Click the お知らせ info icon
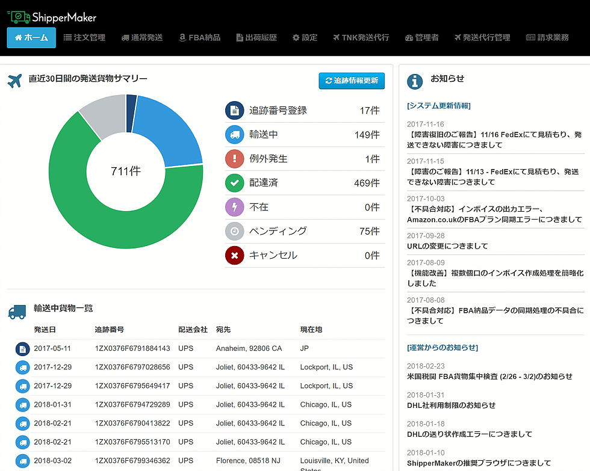 pos(415,81)
